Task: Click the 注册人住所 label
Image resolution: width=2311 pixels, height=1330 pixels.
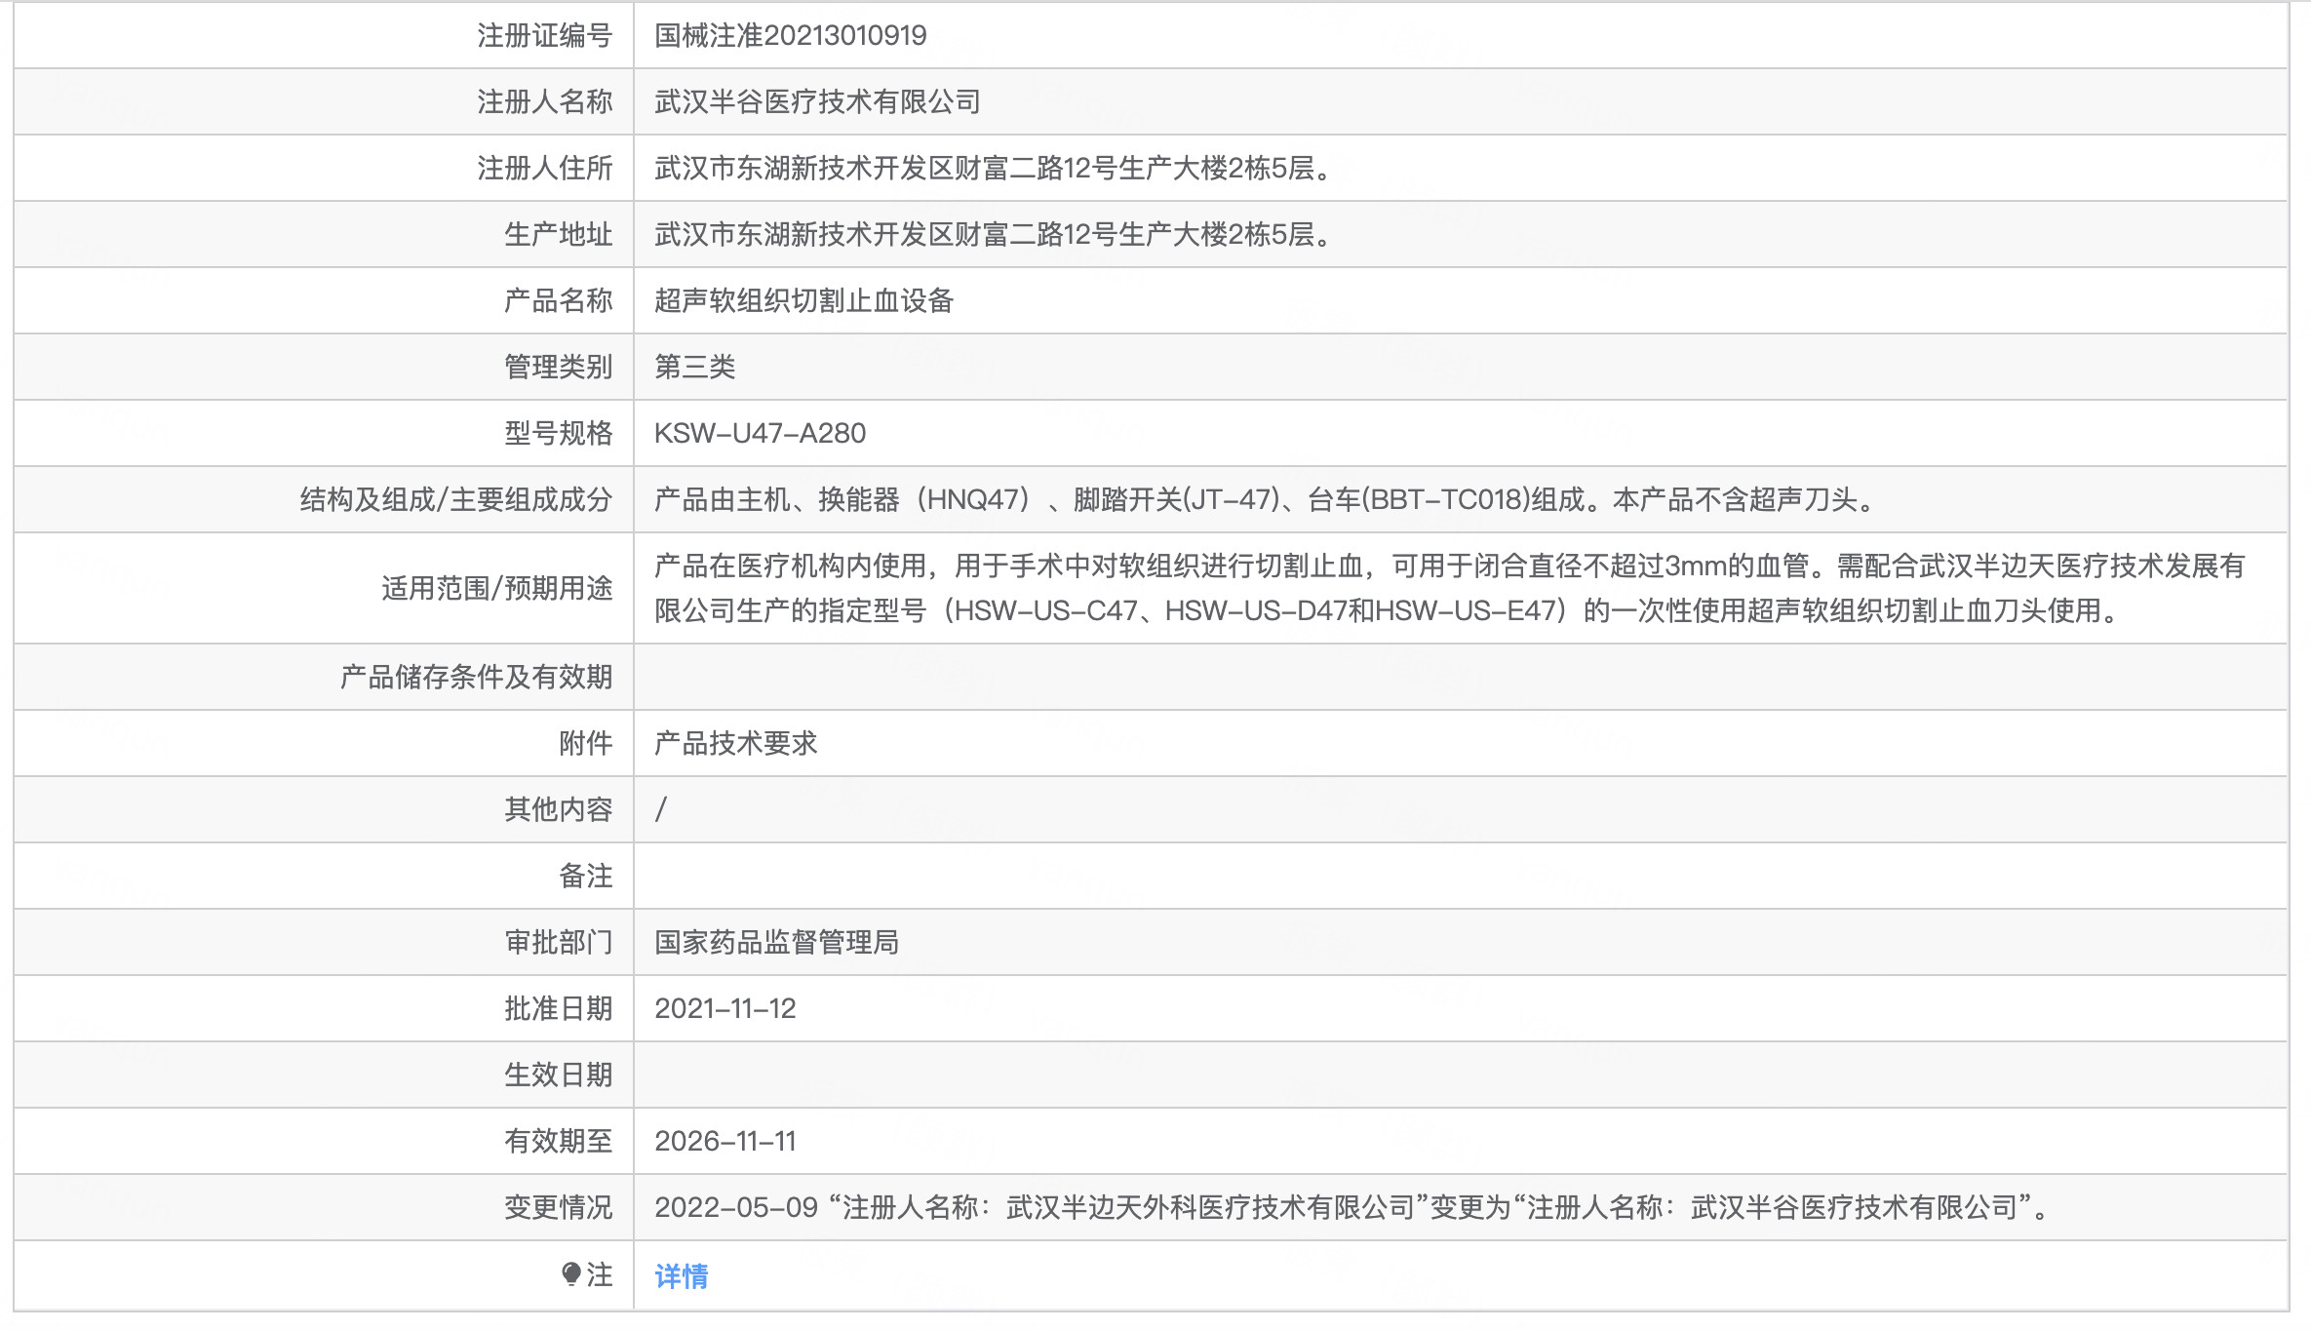Action: [544, 168]
